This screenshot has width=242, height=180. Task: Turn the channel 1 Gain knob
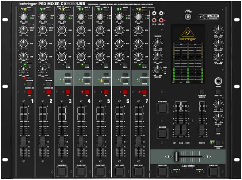[23, 17]
